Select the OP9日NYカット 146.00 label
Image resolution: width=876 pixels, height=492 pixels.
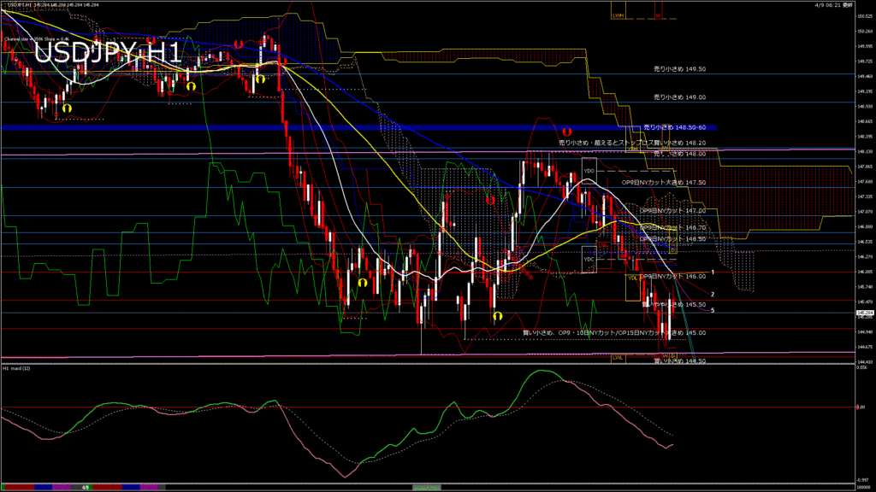[x=663, y=276]
